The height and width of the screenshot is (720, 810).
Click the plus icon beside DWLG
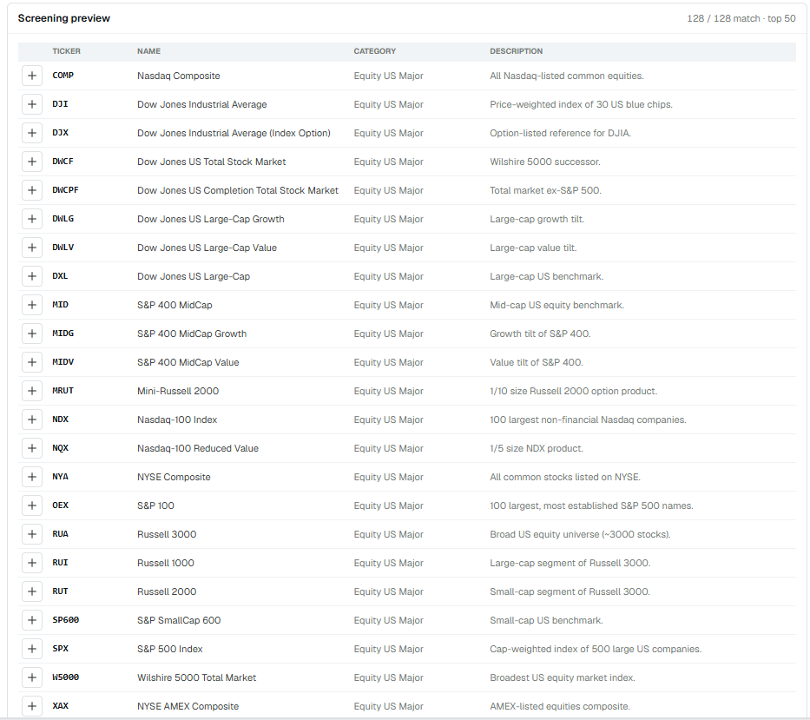[x=32, y=219]
